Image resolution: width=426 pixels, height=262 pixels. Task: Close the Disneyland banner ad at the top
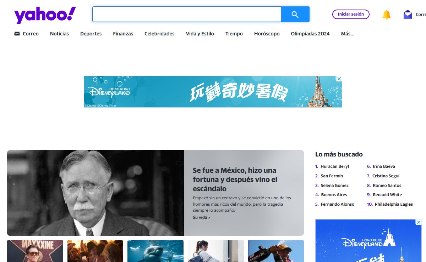click(339, 79)
